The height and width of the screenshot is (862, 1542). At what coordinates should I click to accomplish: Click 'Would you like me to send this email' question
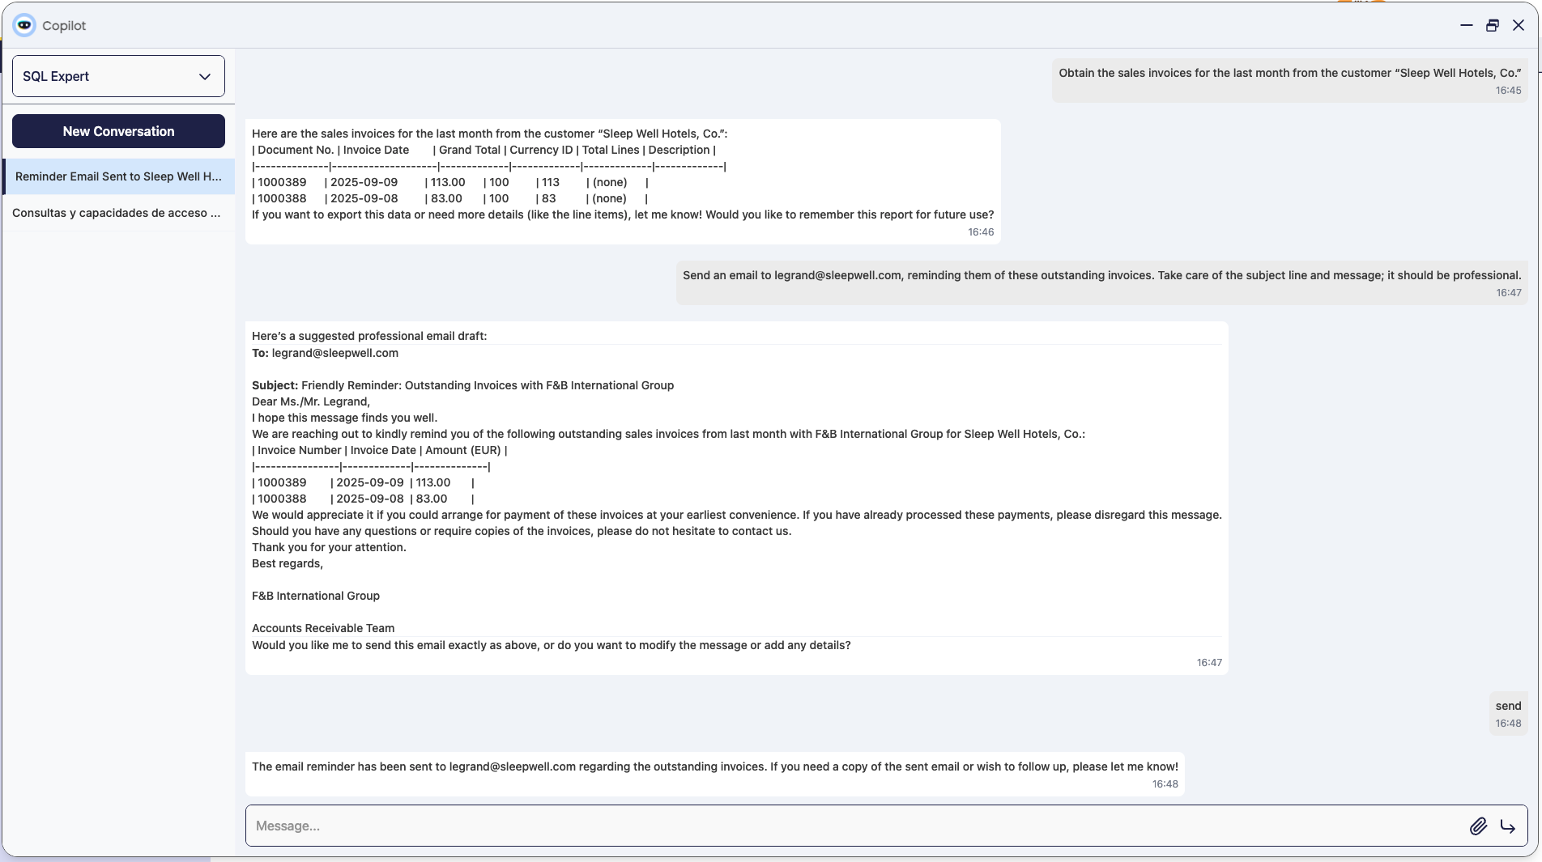552,645
